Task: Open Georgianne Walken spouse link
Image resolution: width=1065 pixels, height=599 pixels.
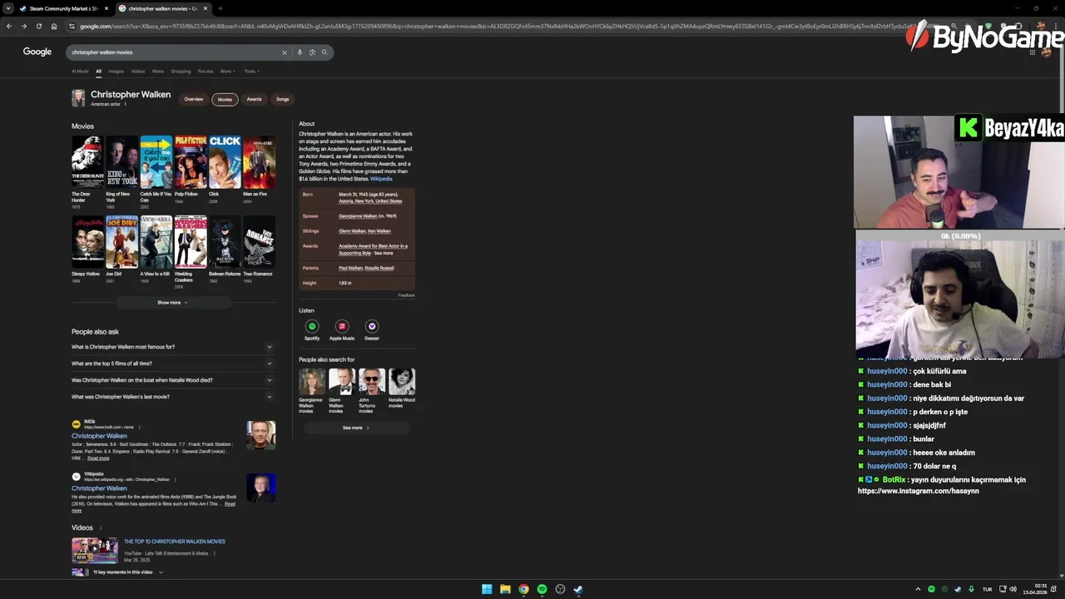Action: tap(358, 216)
